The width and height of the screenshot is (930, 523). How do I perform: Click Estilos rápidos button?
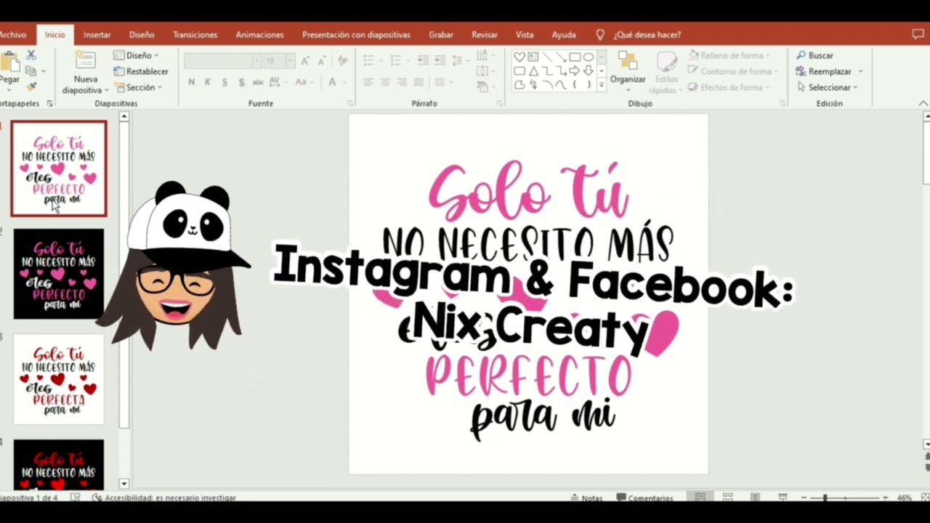point(666,73)
